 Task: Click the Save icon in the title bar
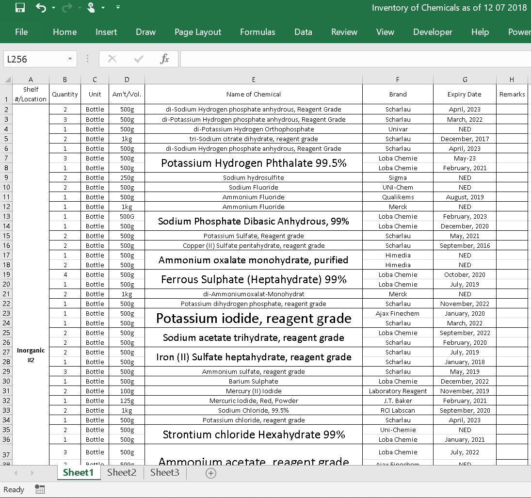[20, 8]
